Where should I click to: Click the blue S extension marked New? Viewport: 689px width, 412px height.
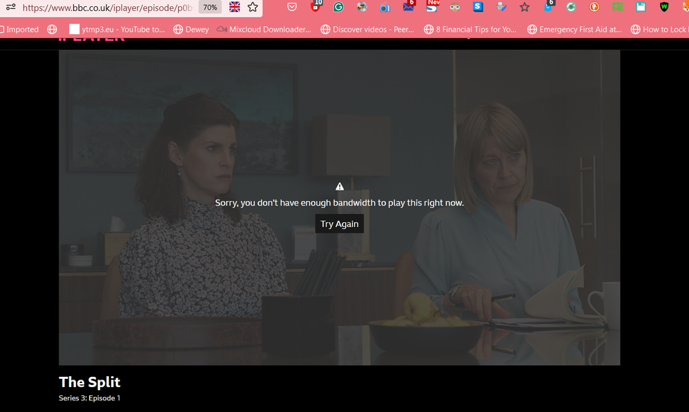tap(432, 6)
